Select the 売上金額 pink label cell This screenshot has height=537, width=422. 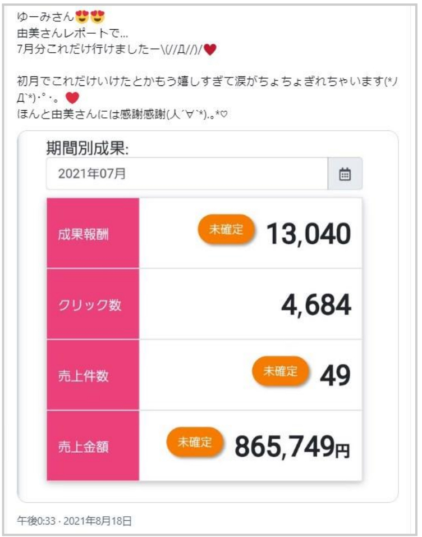click(93, 446)
